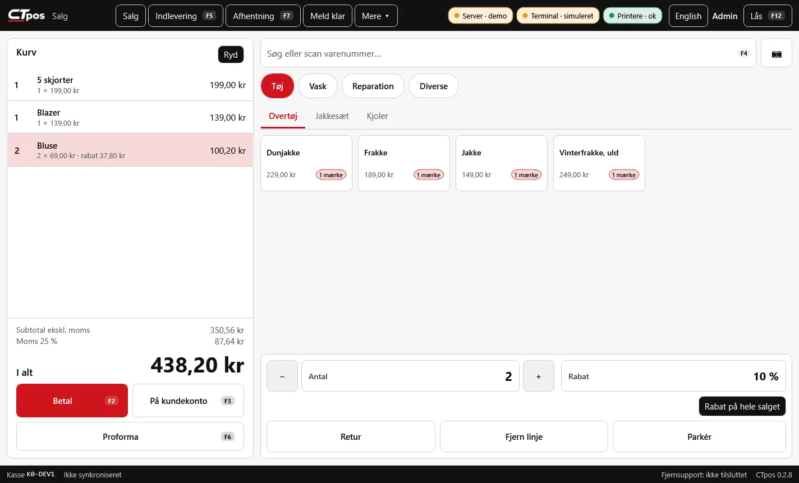
Task: Click the Antal quantity field
Action: (x=410, y=376)
